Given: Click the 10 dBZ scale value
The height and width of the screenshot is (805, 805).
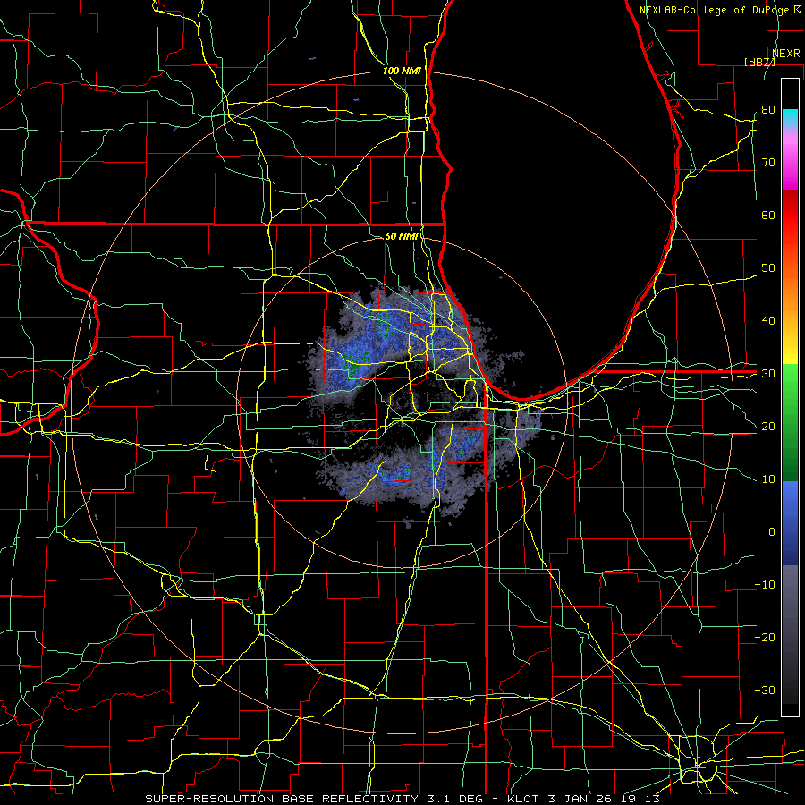Looking at the screenshot, I should tap(768, 479).
